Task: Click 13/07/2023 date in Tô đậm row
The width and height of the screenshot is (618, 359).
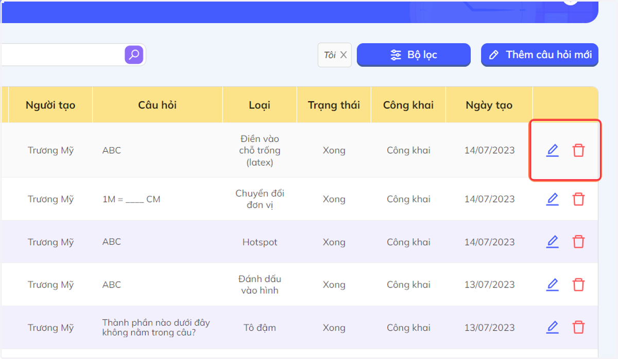Action: tap(489, 328)
